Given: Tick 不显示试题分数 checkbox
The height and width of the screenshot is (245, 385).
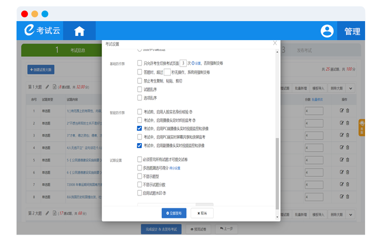Looking at the screenshot, I should [140, 185].
